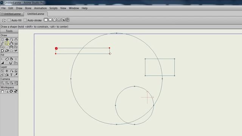Select the dotted-arc tool in Draw section

click(x=11, y=47)
